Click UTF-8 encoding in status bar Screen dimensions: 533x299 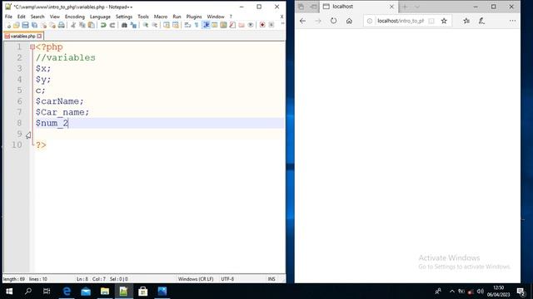(x=227, y=279)
